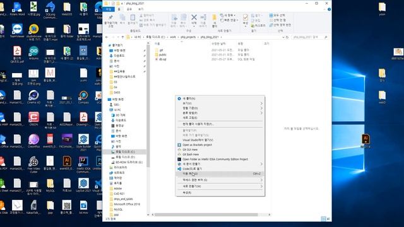Screen dimensions: 404x227
Task: Select the web0 folder on right desktop
Action: 382,97
